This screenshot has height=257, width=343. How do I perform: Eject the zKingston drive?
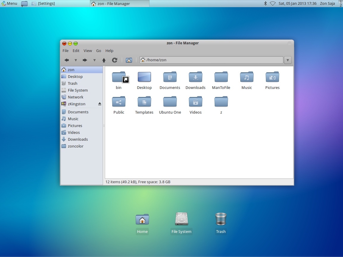click(99, 104)
